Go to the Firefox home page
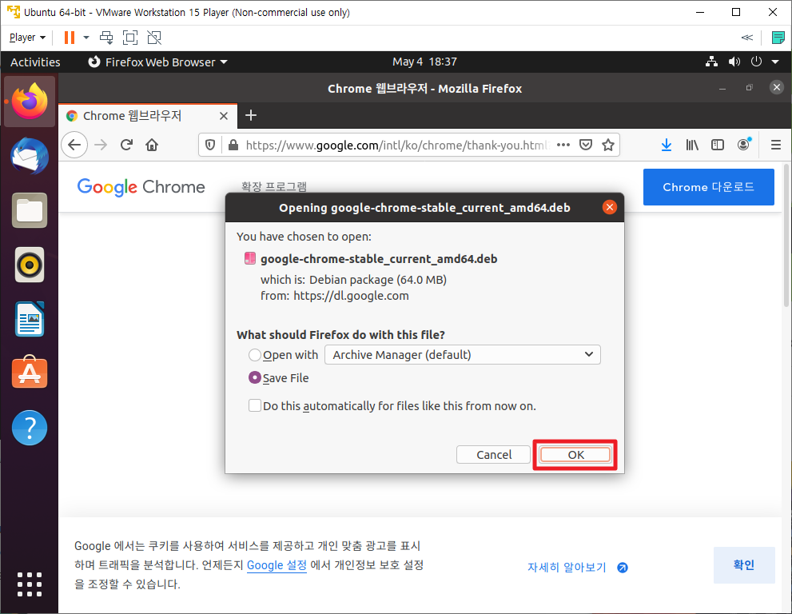792x614 pixels. pos(152,145)
